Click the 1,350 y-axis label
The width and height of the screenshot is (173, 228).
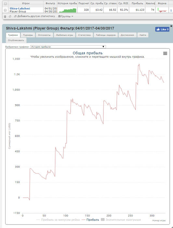(16, 59)
